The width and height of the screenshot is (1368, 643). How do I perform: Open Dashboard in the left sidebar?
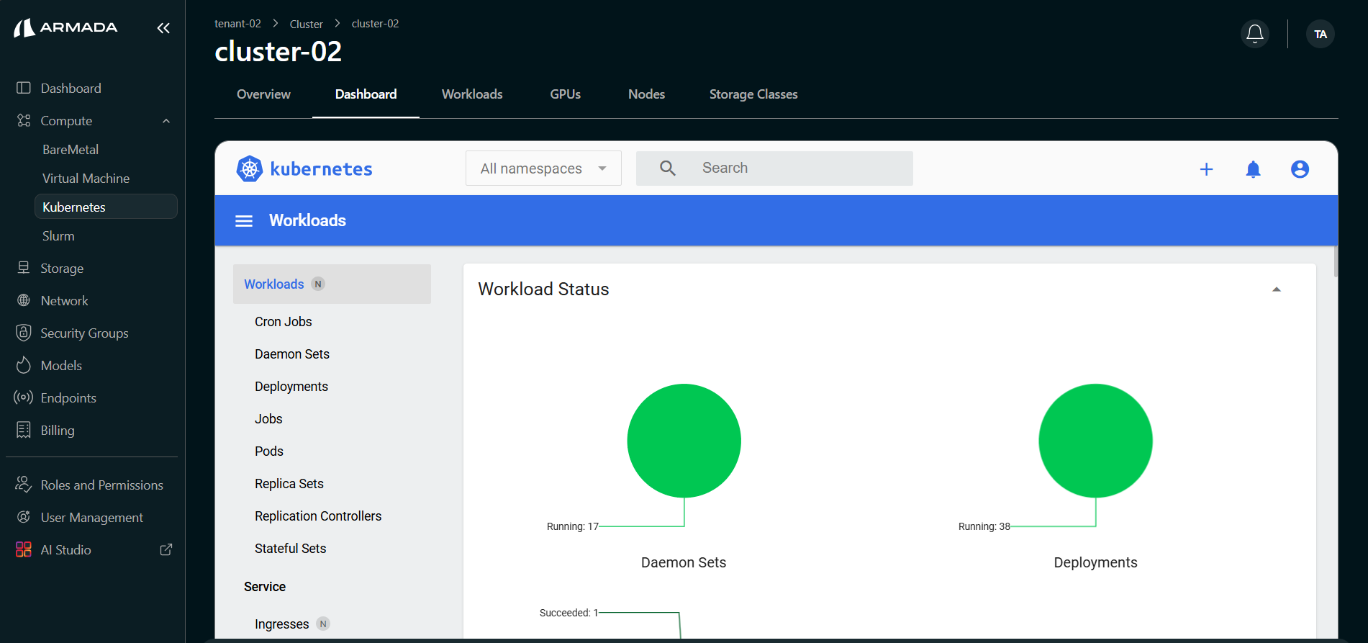coord(71,88)
